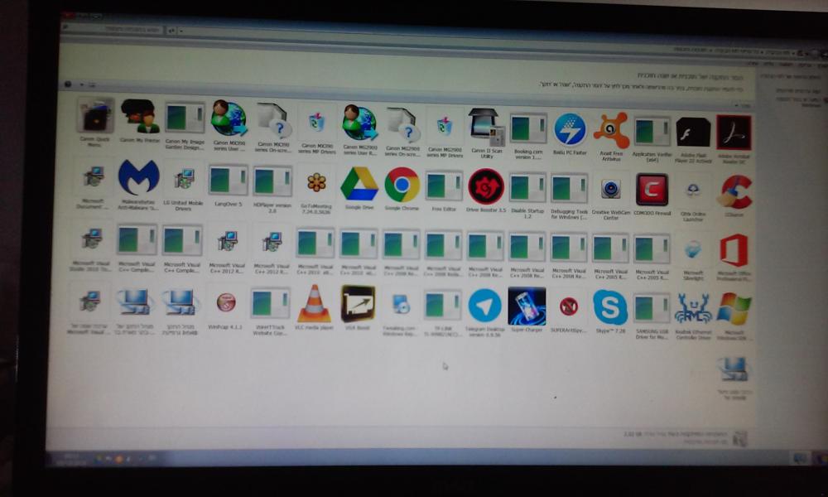
Task: Select the Telegram Desktop icon
Action: click(x=484, y=306)
